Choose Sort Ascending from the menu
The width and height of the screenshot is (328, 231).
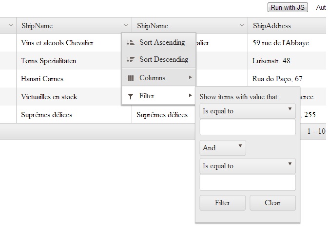162,42
